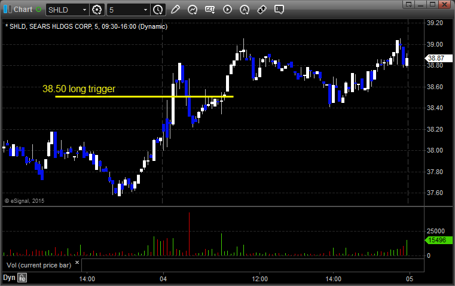
Task: Click the 38.40 price axis label
Action: coord(435,108)
